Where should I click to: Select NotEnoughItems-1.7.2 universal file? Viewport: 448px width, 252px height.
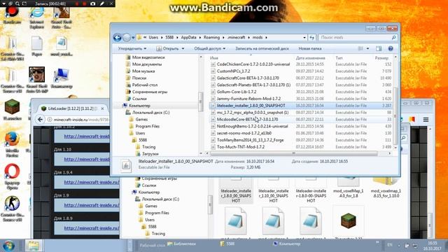pos(252,126)
